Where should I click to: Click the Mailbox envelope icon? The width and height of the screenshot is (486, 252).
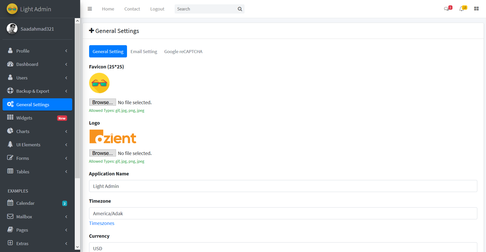10,217
